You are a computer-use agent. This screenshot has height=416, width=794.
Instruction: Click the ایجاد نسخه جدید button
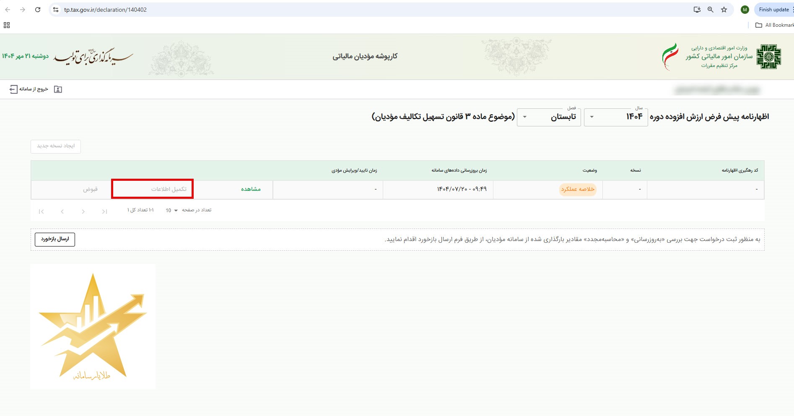click(x=56, y=146)
